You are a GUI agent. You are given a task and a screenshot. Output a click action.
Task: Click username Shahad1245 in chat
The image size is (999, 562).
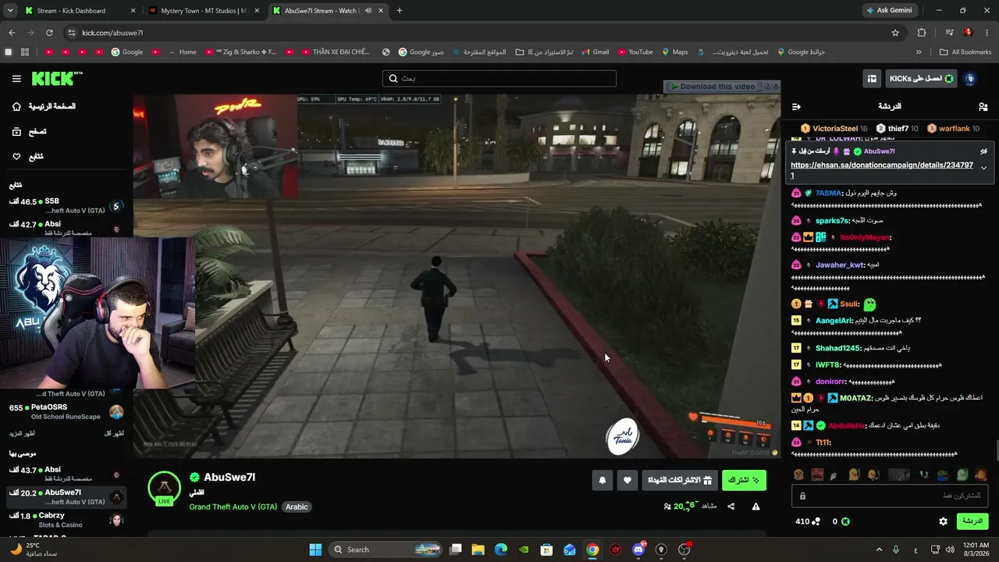click(x=837, y=348)
